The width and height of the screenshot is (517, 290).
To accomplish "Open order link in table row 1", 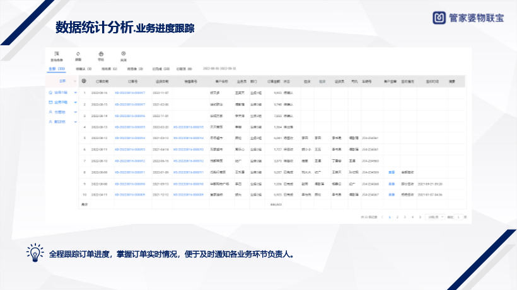I will click(130, 92).
